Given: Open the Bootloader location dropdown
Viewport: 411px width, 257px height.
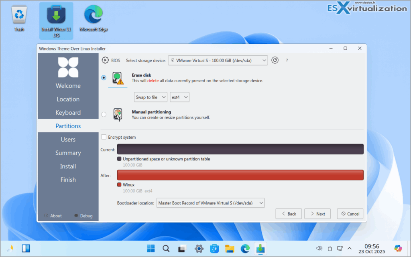Looking at the screenshot, I should (210, 203).
